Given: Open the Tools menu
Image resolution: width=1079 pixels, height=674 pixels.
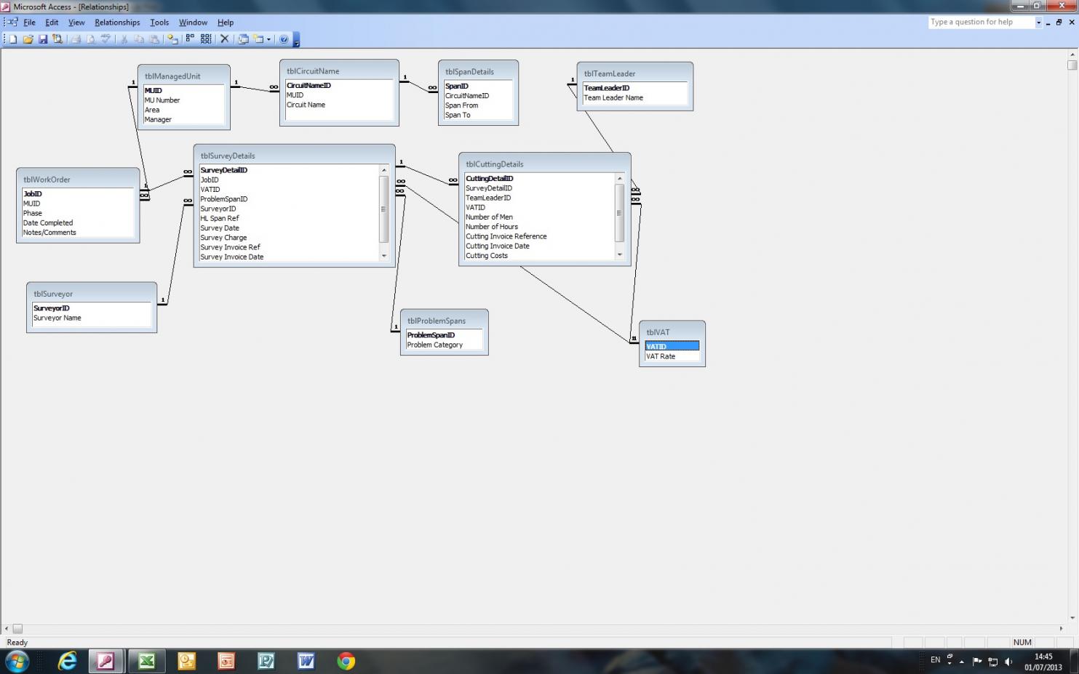Looking at the screenshot, I should (159, 23).
